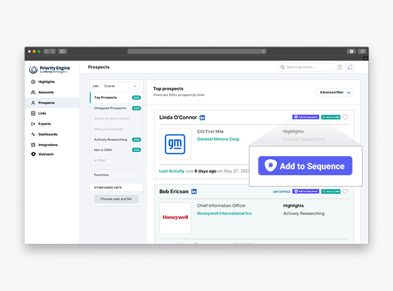Click the browser tabs overview icon

[362, 51]
